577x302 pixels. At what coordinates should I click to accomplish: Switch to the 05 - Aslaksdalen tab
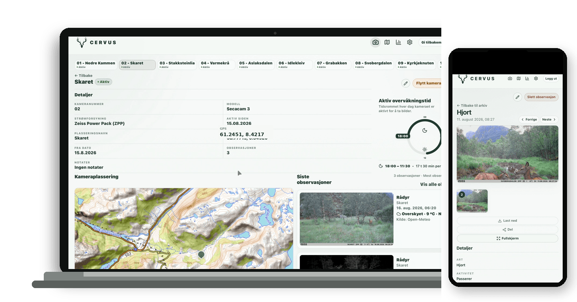tap(256, 65)
